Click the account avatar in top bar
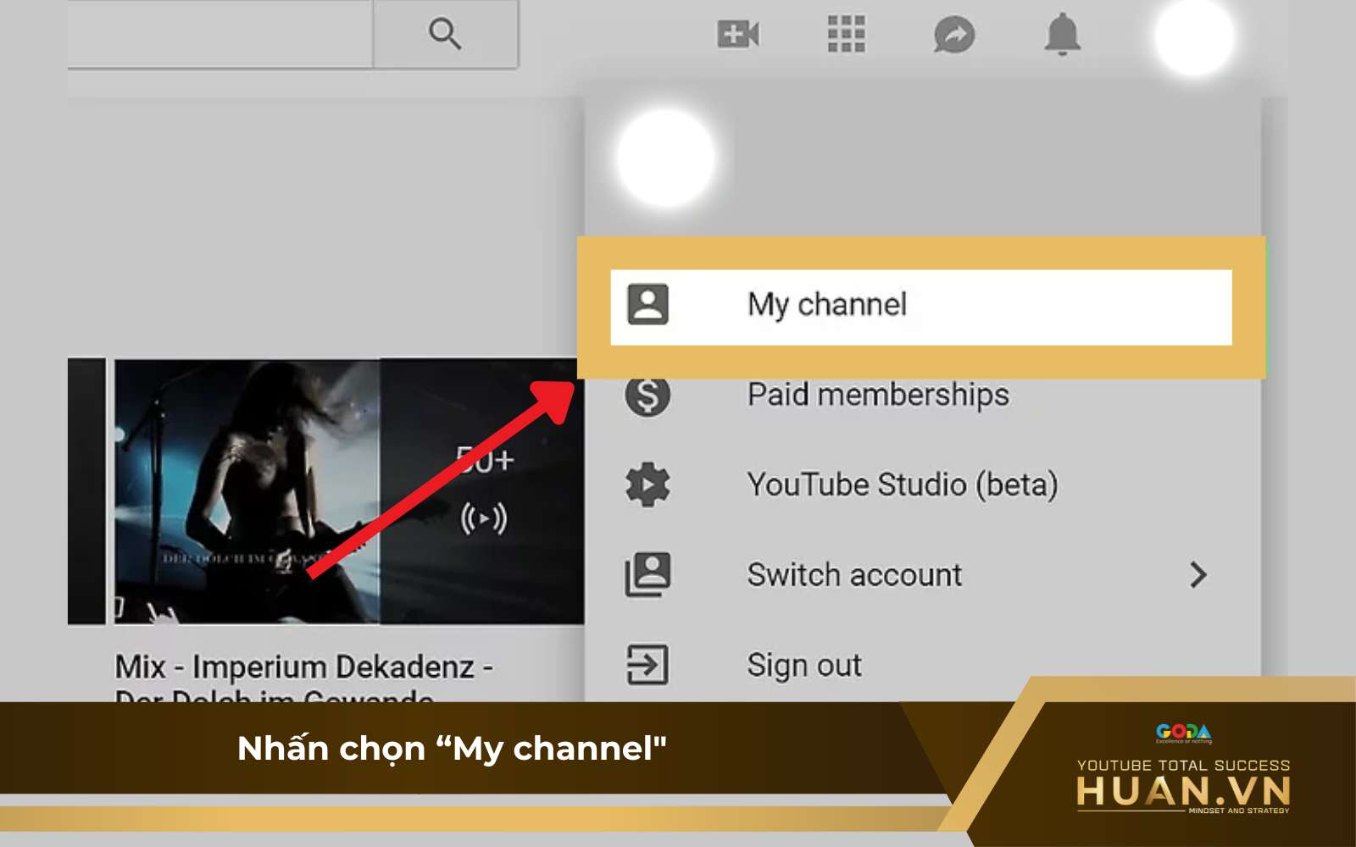Image resolution: width=1356 pixels, height=847 pixels. pos(1194,36)
